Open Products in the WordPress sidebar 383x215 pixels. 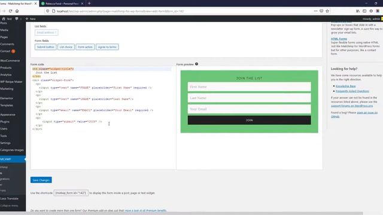tap(6, 67)
